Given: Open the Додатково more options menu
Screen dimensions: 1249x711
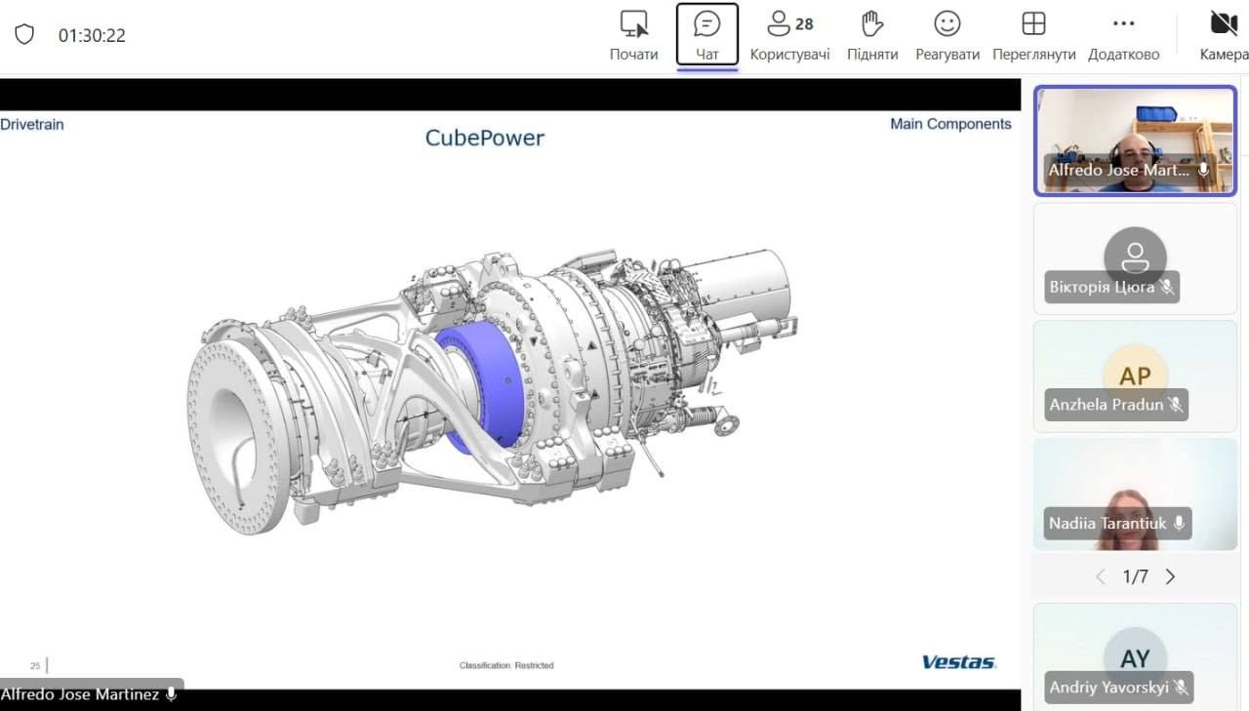Looking at the screenshot, I should coord(1124,35).
